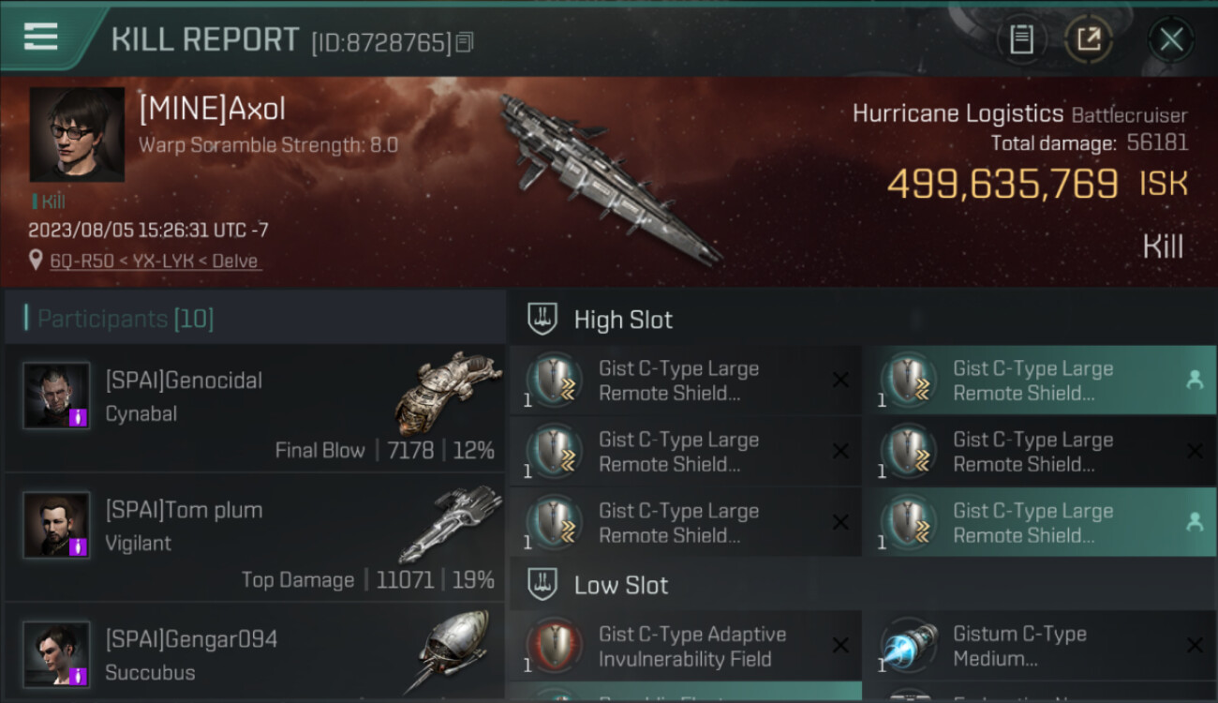Open Tom plum's Vigilant entry

pyautogui.click(x=255, y=538)
